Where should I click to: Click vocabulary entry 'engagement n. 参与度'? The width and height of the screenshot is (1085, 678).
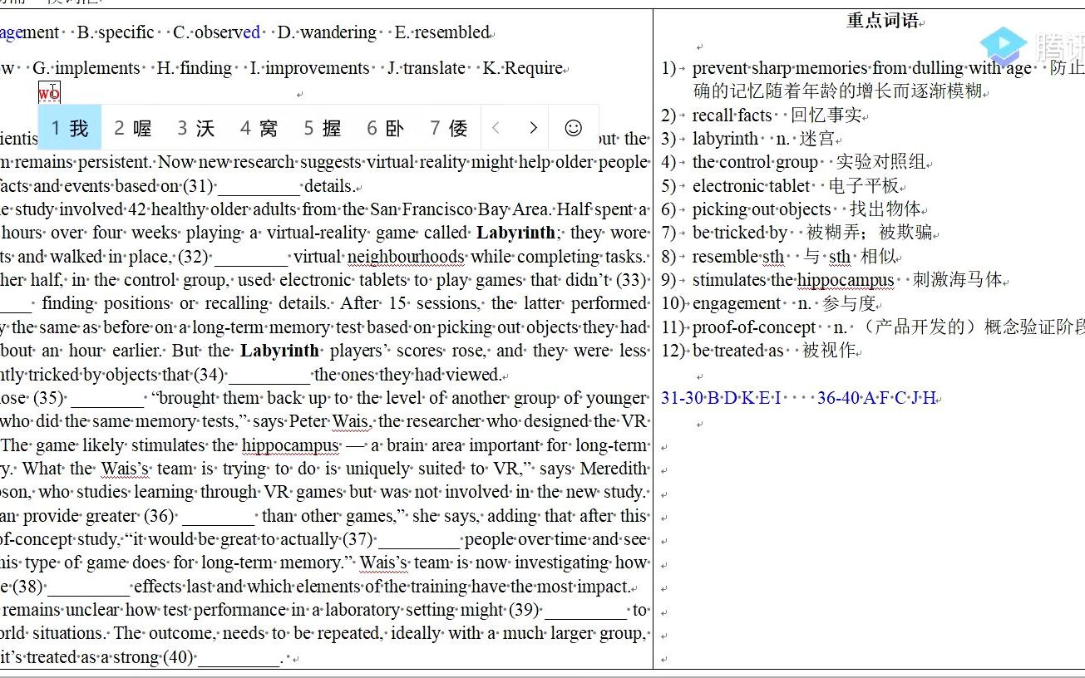(x=785, y=303)
